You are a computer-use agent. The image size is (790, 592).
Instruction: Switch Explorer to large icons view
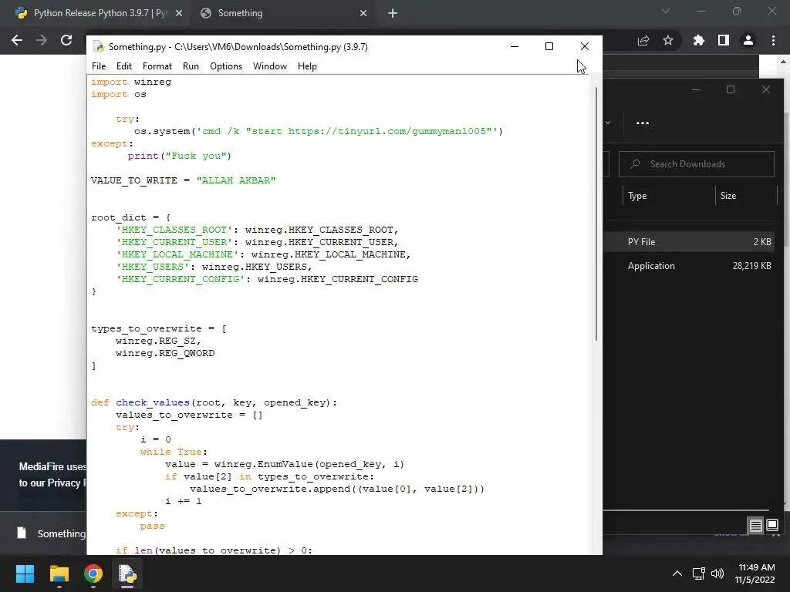coord(771,526)
